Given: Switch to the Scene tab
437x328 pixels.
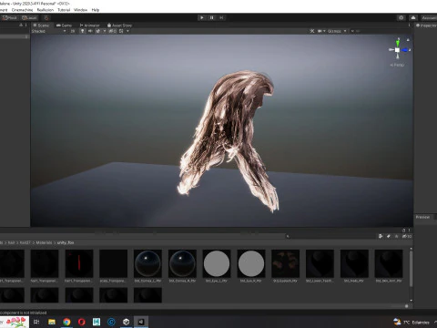Looking at the screenshot, I should (x=41, y=26).
